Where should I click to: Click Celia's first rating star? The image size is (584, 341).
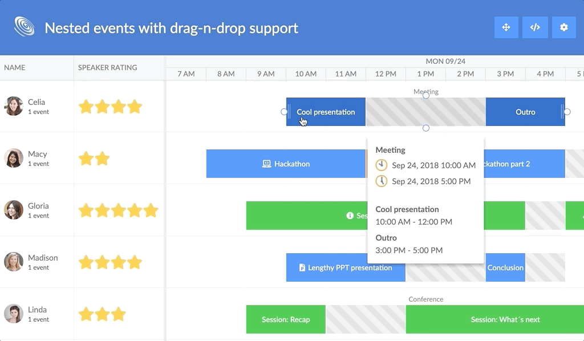pos(86,107)
